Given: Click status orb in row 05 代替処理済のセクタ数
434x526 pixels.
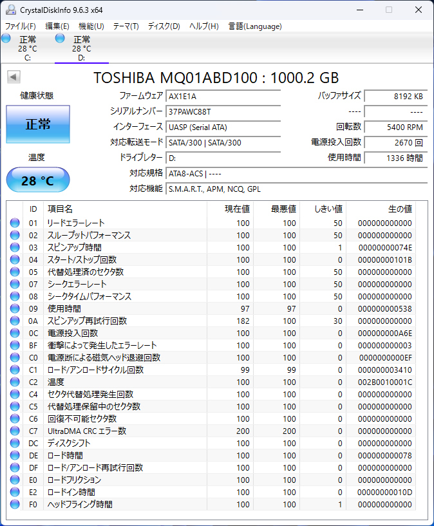Looking at the screenshot, I should point(15,272).
